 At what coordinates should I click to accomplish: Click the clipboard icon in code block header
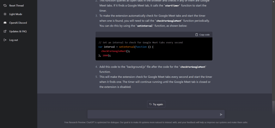pyautogui.click(x=197, y=35)
